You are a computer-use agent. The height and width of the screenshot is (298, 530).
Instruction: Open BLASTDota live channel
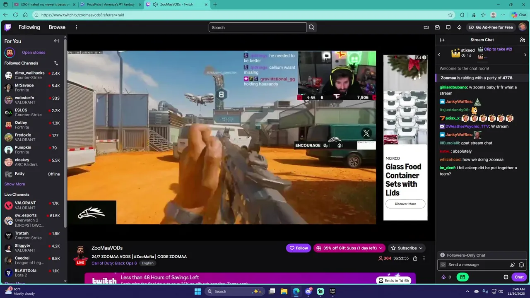pos(33,273)
